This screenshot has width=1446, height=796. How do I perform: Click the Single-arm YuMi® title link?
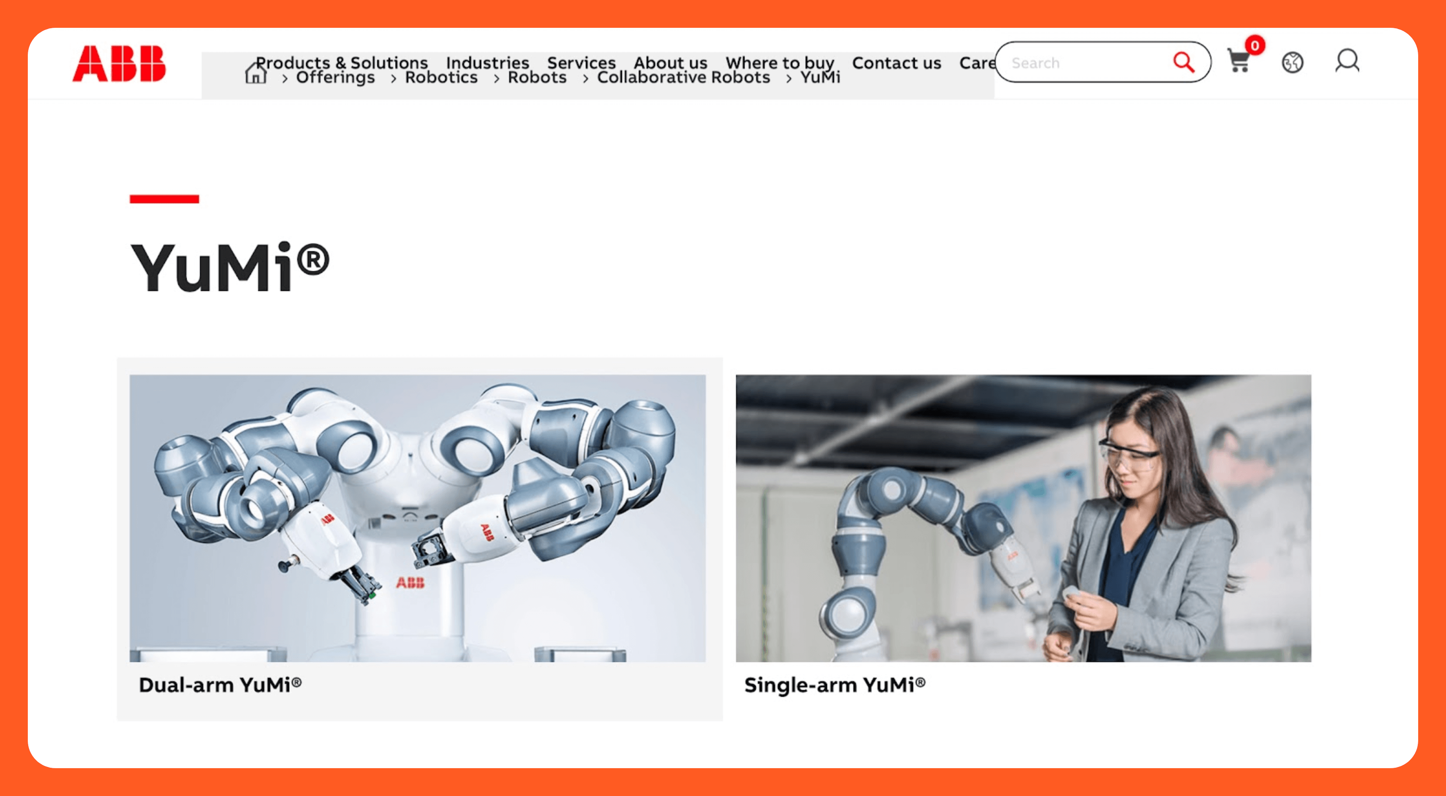pos(834,685)
